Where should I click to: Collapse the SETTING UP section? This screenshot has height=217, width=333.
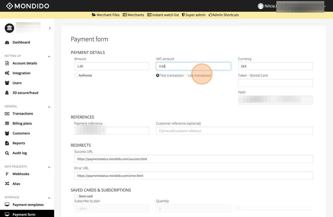[x=49, y=57]
